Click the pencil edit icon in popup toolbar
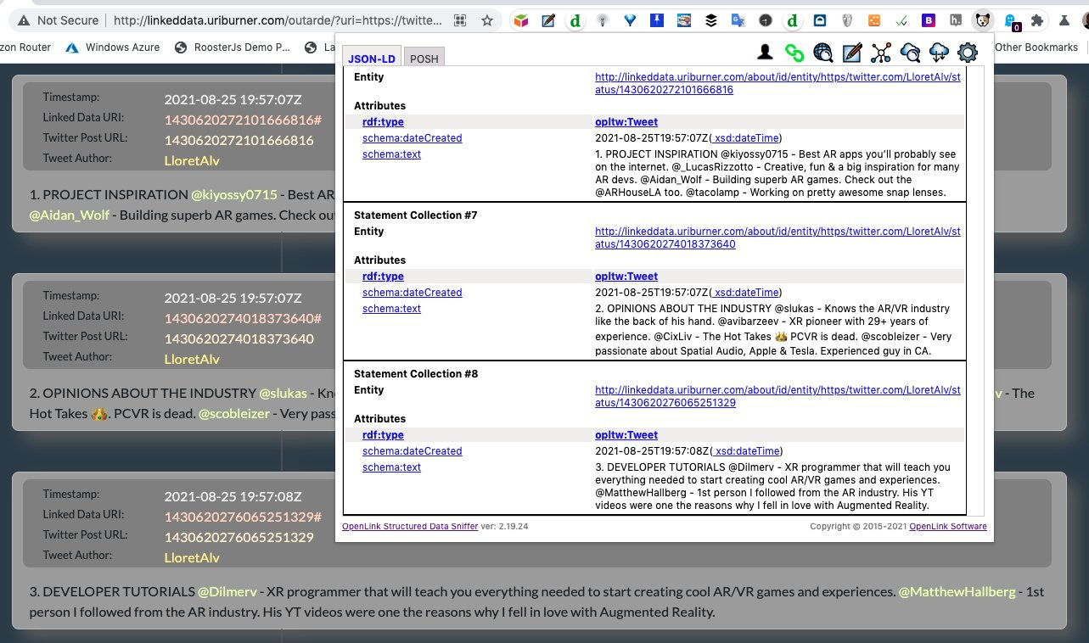Image resolution: width=1089 pixels, height=643 pixels. 852,53
